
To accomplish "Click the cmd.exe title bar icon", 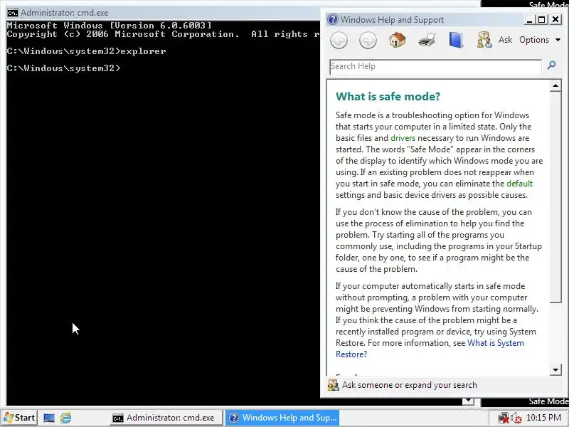I will (x=12, y=13).
